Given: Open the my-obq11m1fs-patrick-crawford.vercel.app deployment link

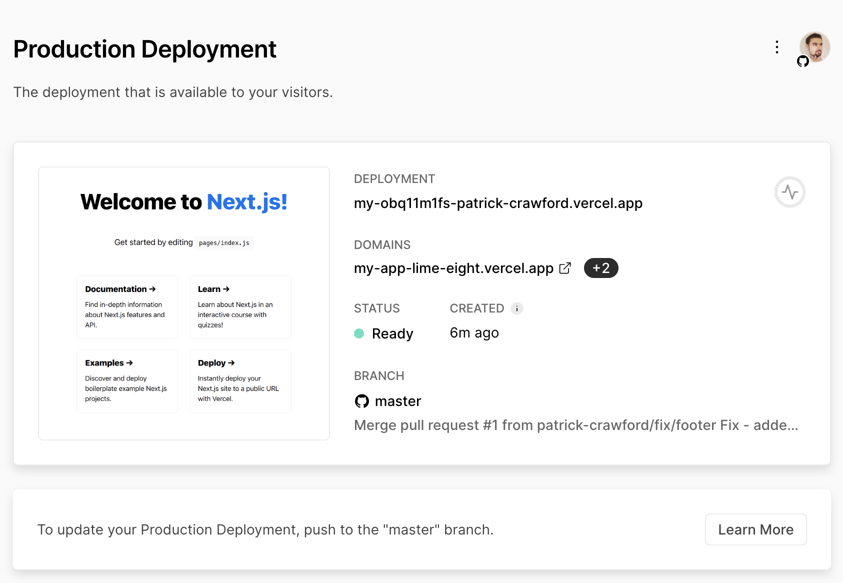Looking at the screenshot, I should pos(498,203).
